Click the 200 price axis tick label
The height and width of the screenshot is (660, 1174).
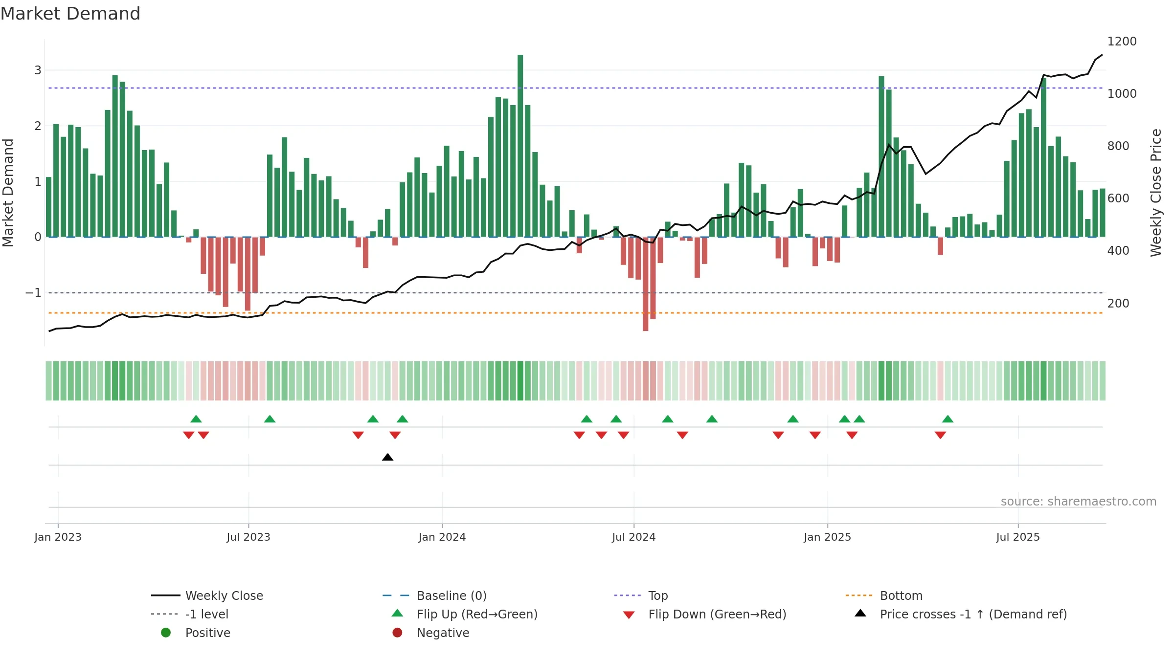1119,303
